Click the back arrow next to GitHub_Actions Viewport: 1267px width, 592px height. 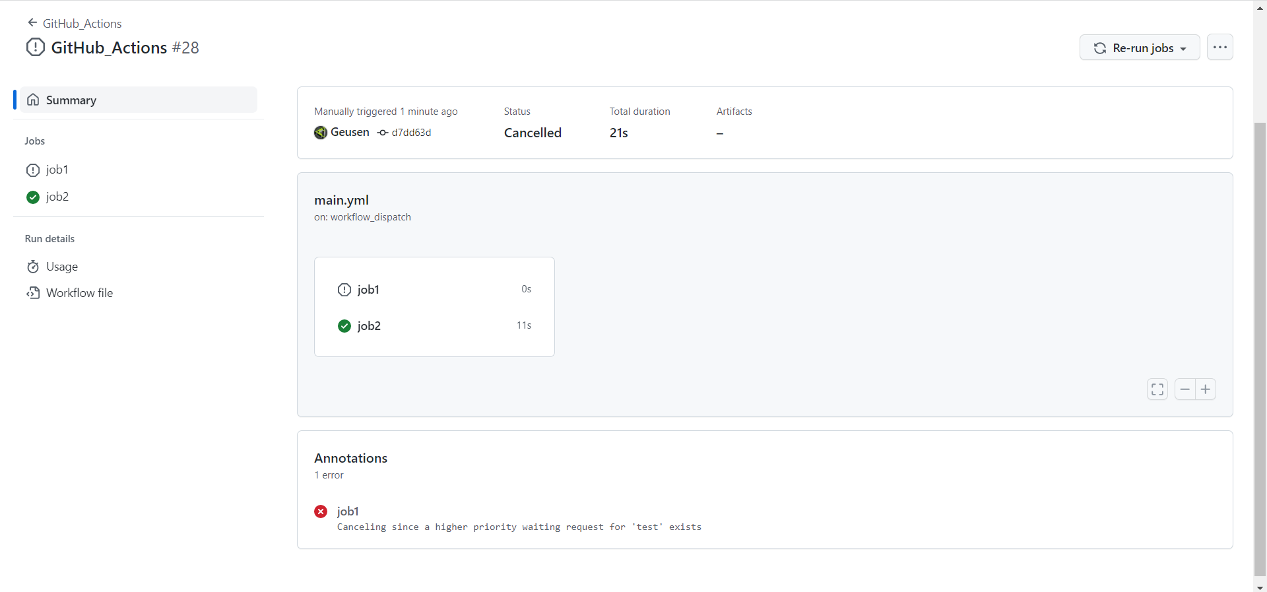pyautogui.click(x=32, y=23)
